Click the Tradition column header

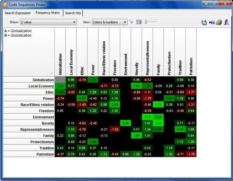(180, 52)
